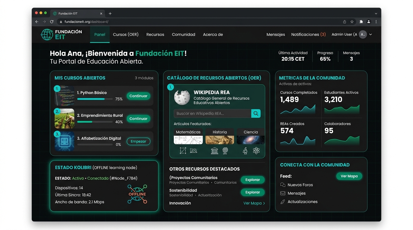Click the Ver Mapa button beside Feed
Image resolution: width=413 pixels, height=230 pixels.
click(x=349, y=176)
